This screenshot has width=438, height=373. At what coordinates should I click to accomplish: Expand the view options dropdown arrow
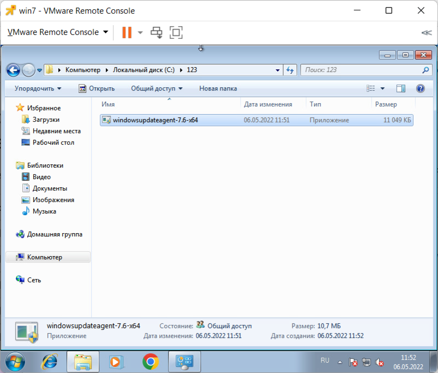pyautogui.click(x=382, y=88)
